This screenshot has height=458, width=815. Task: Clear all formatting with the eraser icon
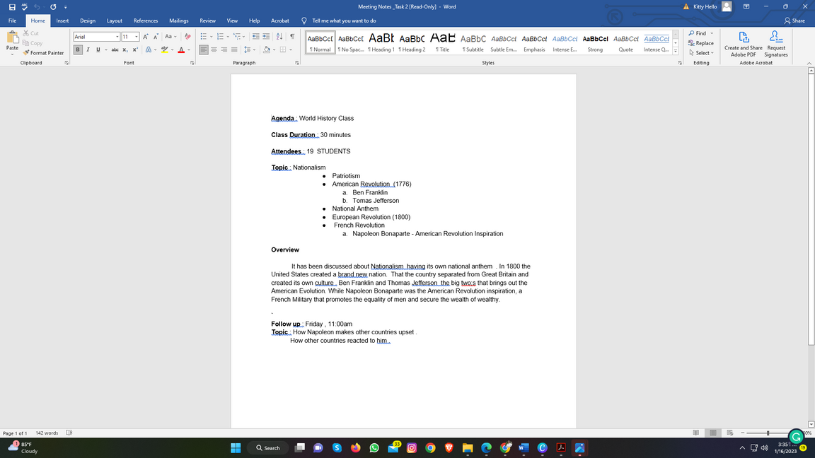point(187,36)
